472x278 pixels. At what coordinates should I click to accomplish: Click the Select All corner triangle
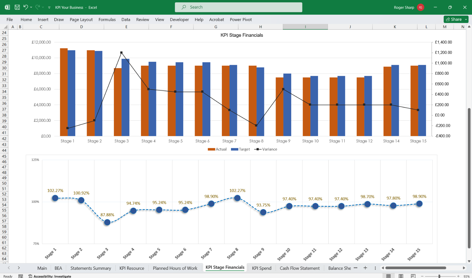(x=5, y=27)
